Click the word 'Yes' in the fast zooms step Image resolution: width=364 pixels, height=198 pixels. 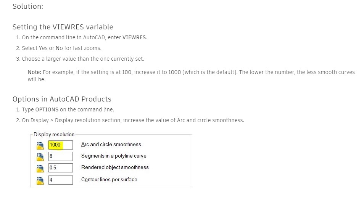pos(43,48)
